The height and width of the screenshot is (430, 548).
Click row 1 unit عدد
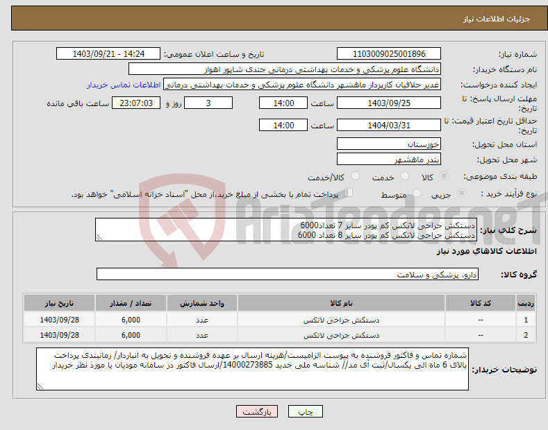point(202,320)
